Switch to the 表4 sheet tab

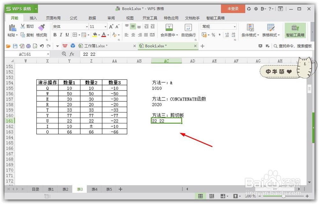tap(94, 189)
